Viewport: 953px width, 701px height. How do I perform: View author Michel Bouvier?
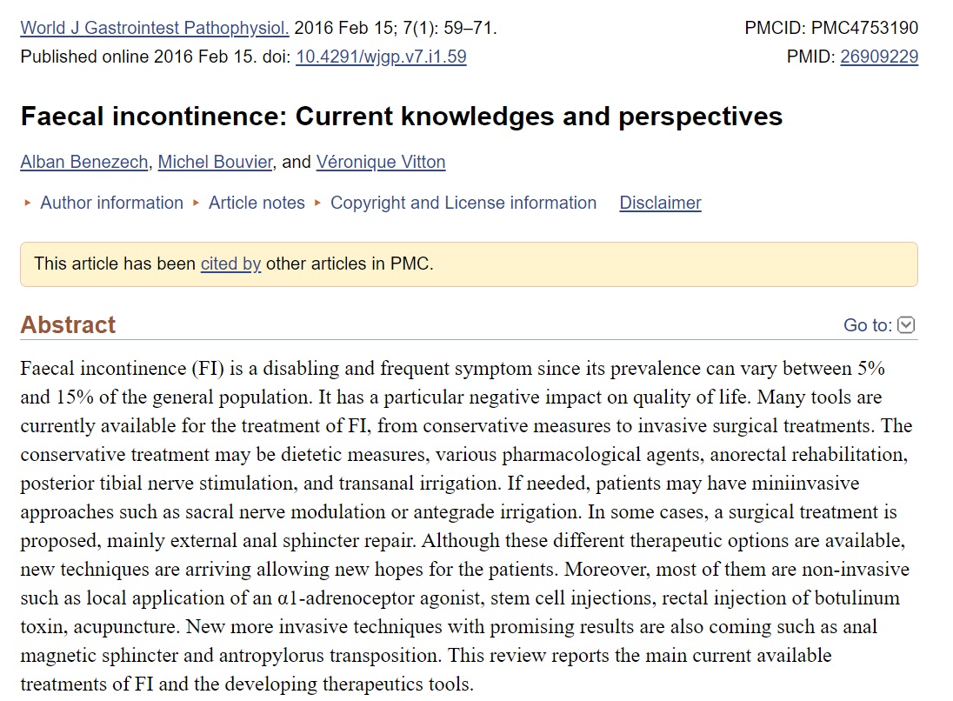[x=215, y=163]
